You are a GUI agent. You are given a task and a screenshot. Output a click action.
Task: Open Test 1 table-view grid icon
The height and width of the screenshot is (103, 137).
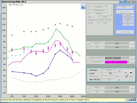tap(133, 43)
